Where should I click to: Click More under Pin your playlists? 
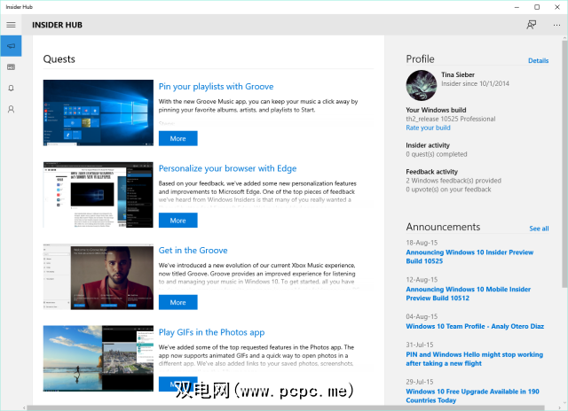[x=177, y=138]
